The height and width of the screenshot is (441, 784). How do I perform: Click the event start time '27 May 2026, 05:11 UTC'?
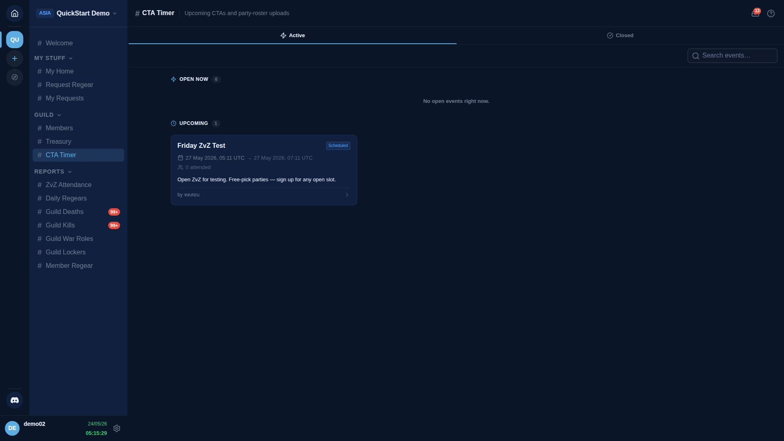tap(215, 158)
